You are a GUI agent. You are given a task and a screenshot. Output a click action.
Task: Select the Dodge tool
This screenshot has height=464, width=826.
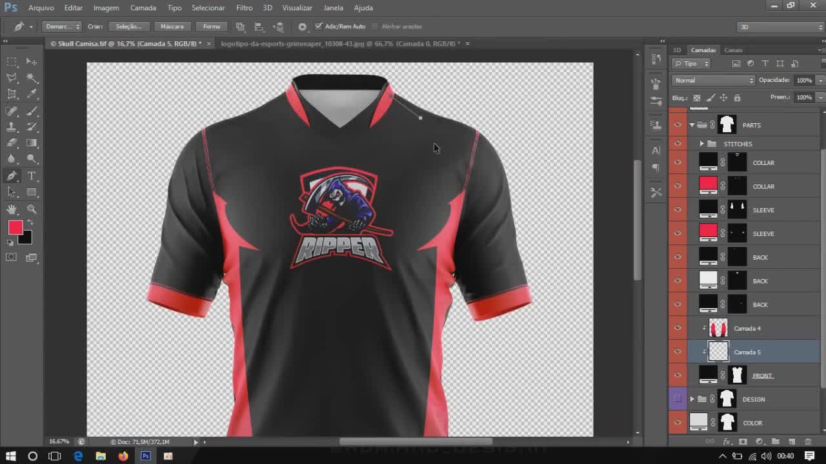32,159
